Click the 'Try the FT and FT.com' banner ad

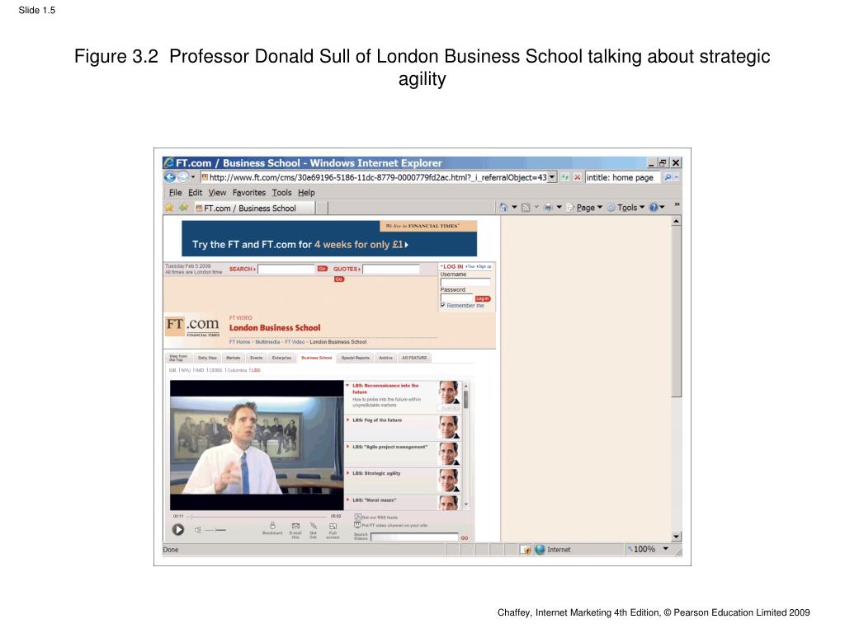click(x=329, y=238)
